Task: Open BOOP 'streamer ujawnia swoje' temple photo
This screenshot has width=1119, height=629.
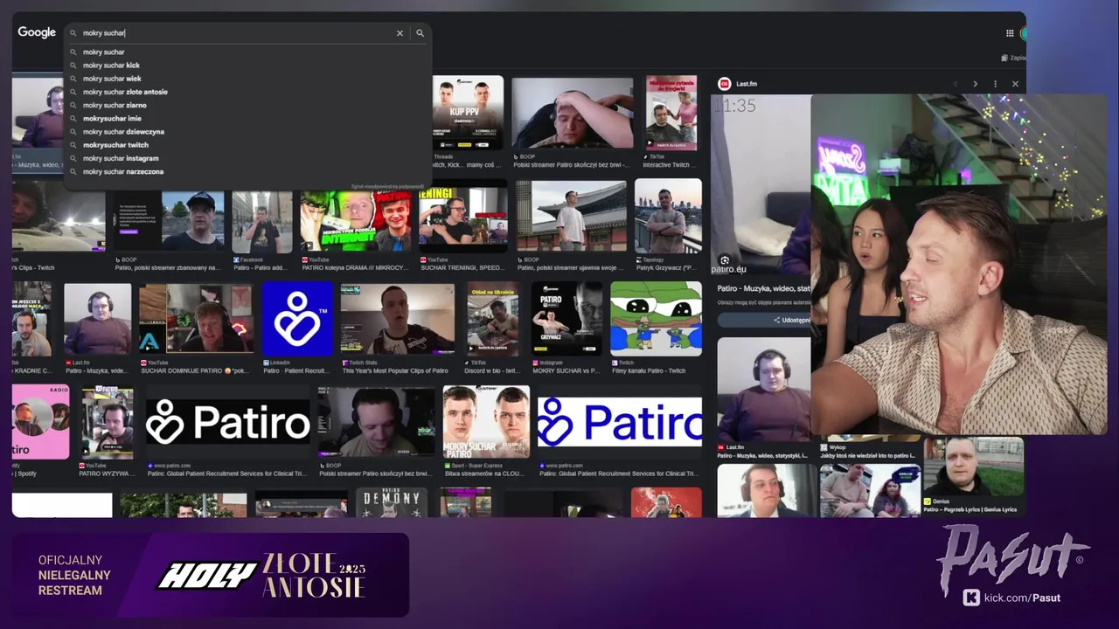Action: click(x=571, y=216)
